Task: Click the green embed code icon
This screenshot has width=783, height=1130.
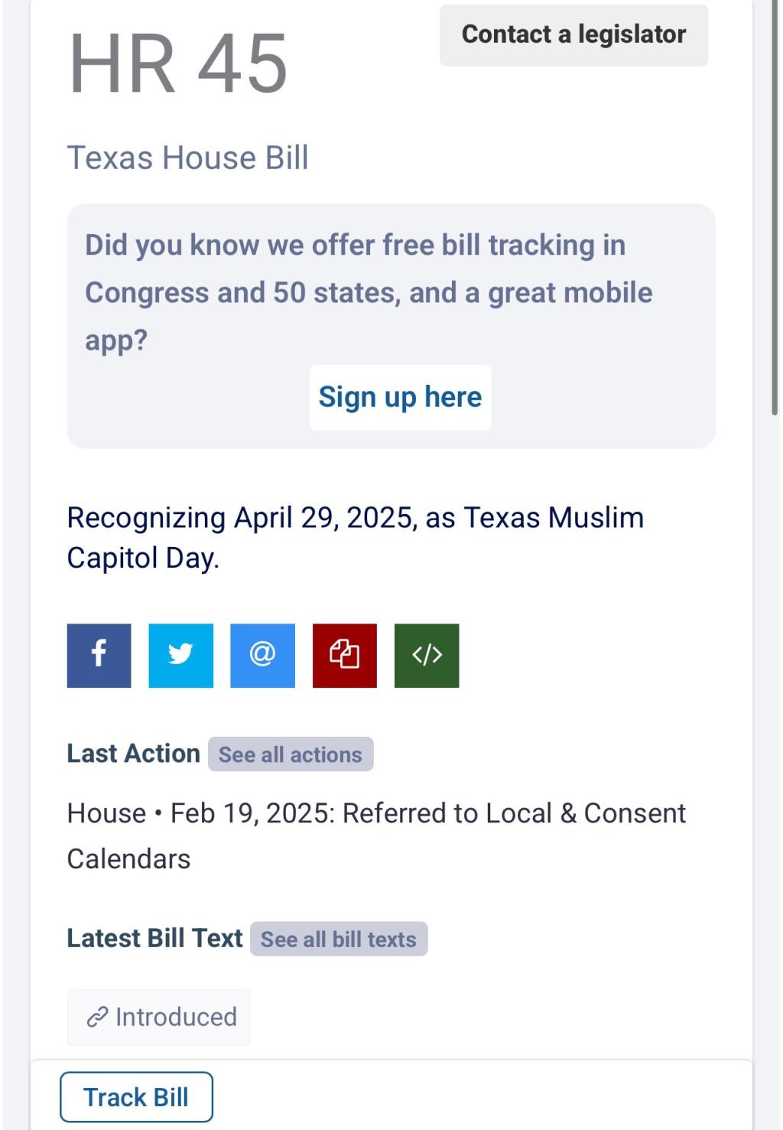Action: tap(427, 655)
